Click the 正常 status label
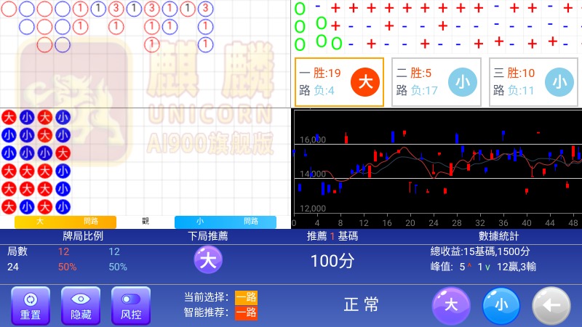The height and width of the screenshot is (327, 582). [362, 304]
